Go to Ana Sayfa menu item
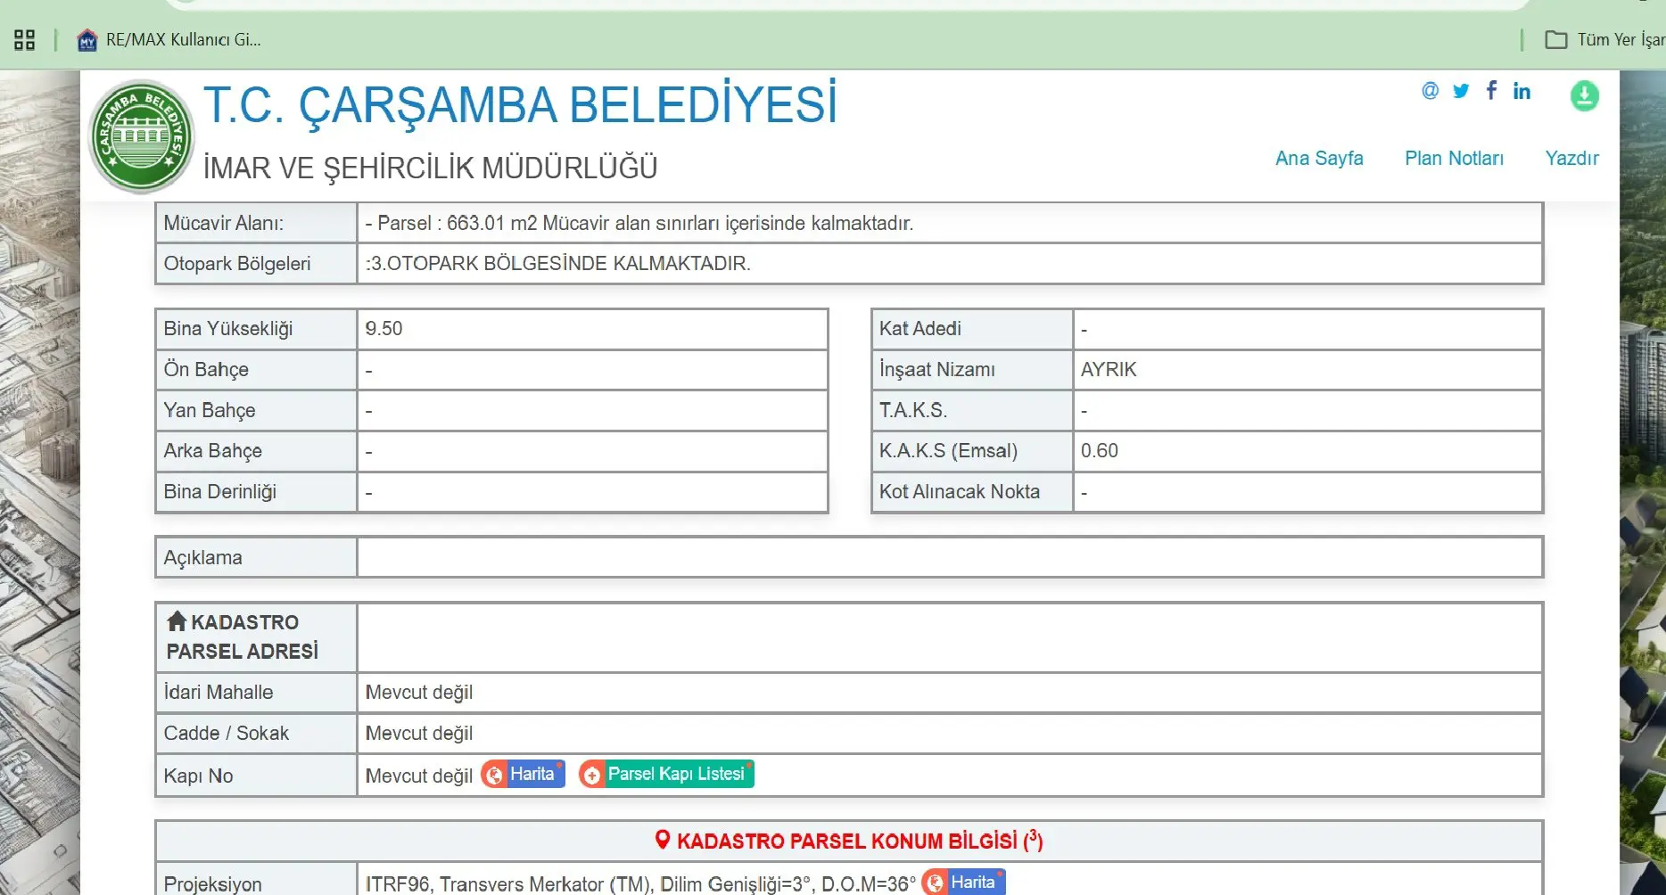Screen dimensions: 1666x895 click(1319, 158)
